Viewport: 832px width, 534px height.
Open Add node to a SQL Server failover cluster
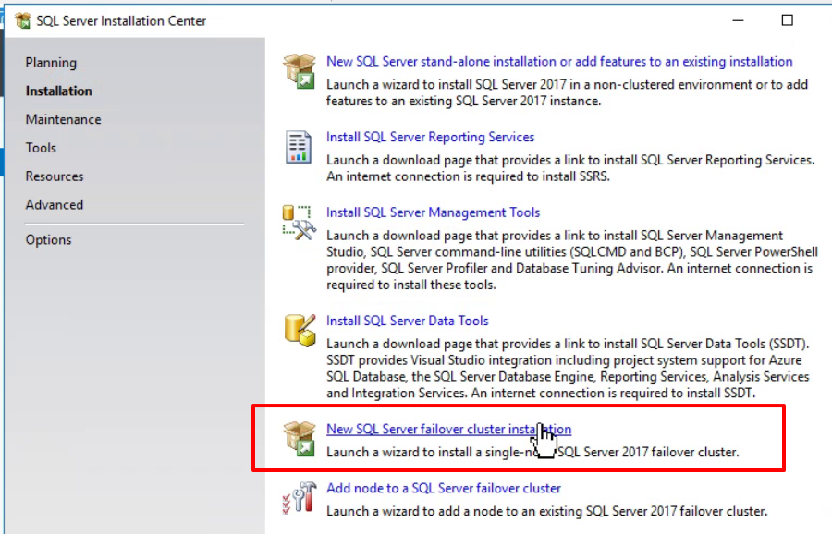(x=444, y=488)
